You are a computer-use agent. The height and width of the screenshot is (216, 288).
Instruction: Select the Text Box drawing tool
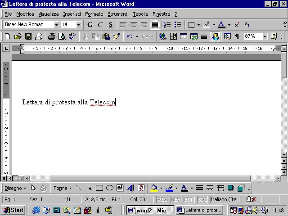tap(120, 188)
